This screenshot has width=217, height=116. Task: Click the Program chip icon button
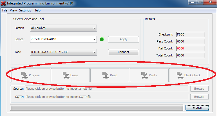tap(31, 75)
